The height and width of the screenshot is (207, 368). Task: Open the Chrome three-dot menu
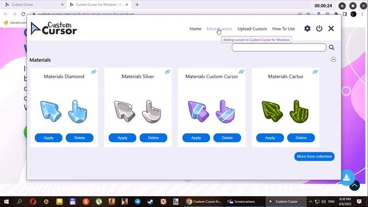tap(362, 14)
